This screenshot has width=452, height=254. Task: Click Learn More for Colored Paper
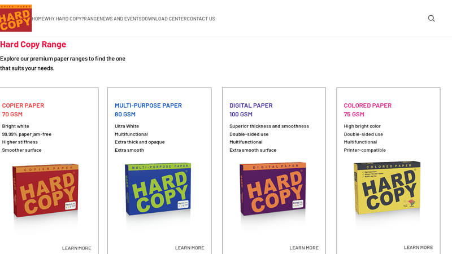click(418, 247)
